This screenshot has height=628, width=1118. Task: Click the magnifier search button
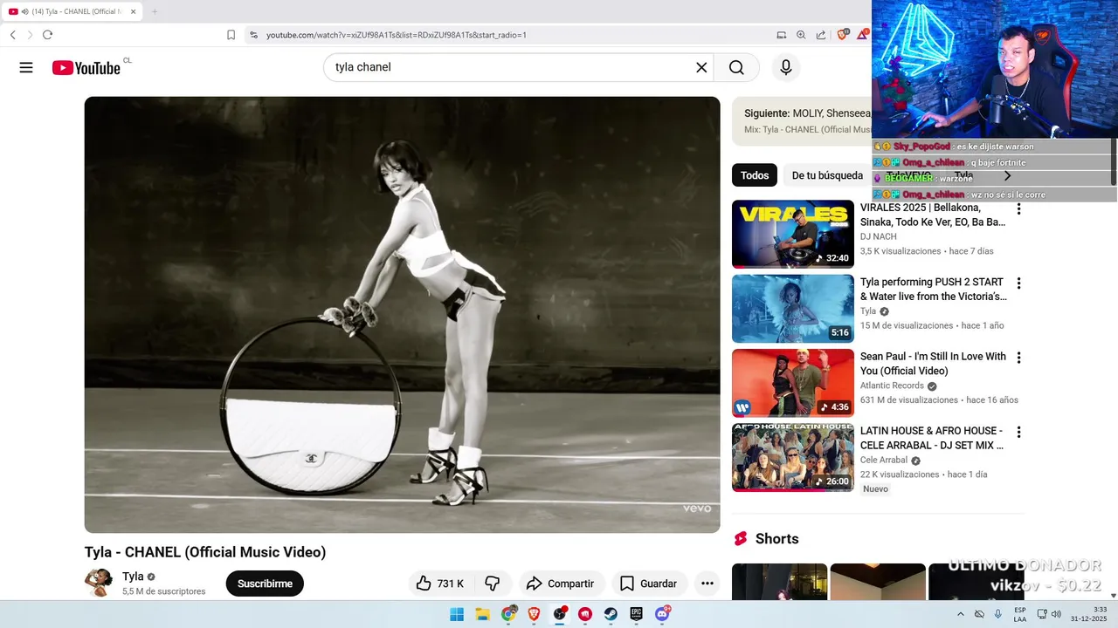(736, 67)
